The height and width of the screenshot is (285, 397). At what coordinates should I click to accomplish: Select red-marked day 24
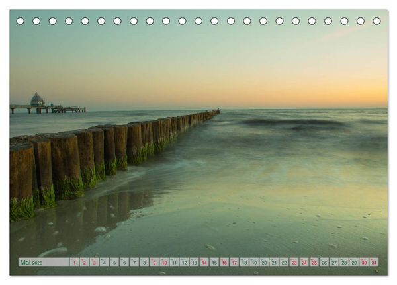[304, 263]
